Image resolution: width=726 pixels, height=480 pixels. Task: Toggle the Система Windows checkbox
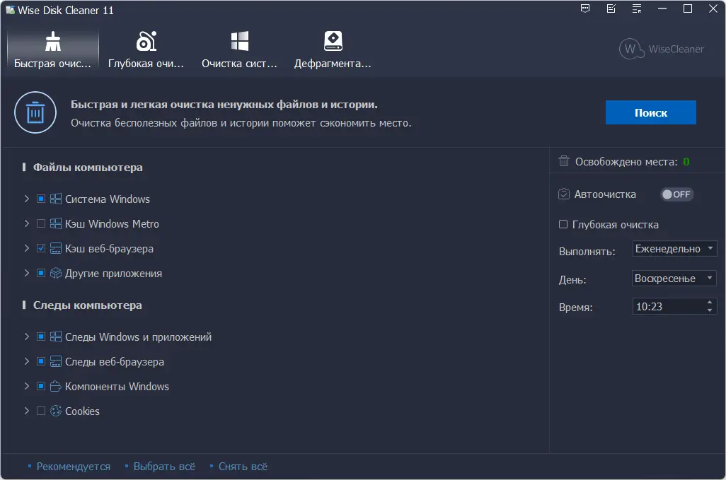41,199
